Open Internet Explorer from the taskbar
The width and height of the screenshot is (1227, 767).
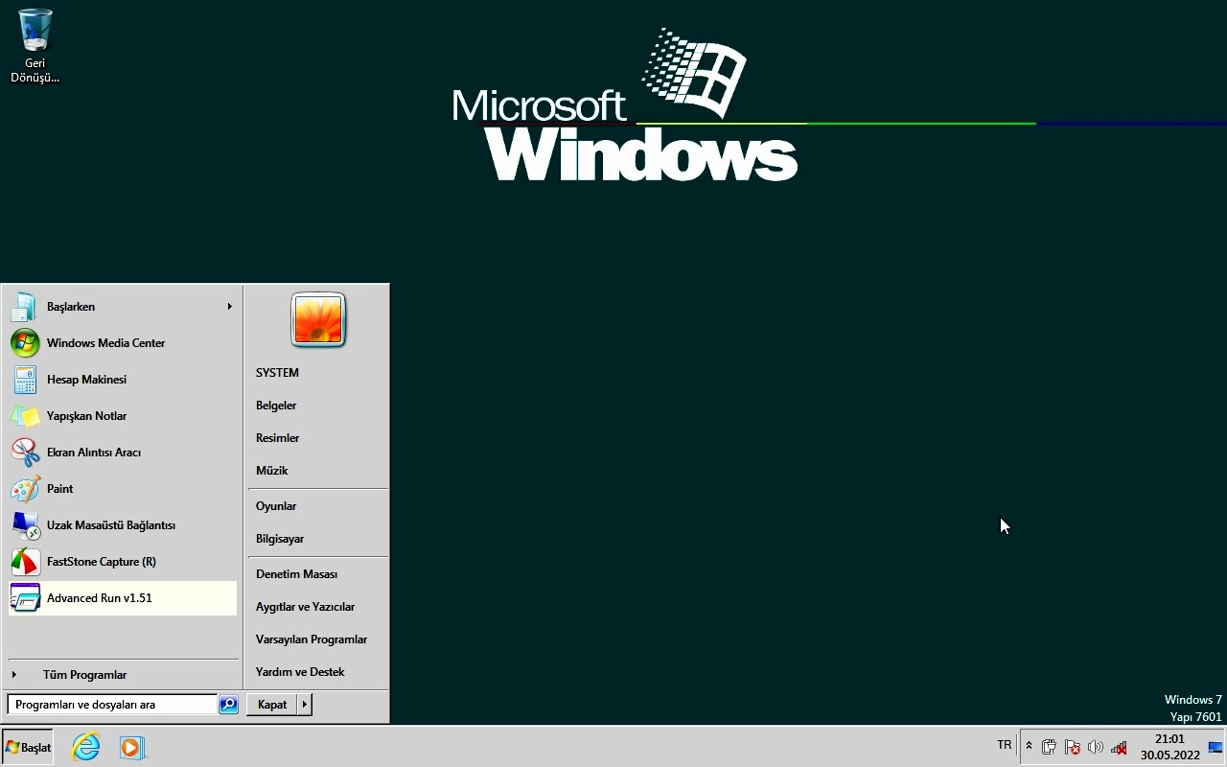point(86,747)
